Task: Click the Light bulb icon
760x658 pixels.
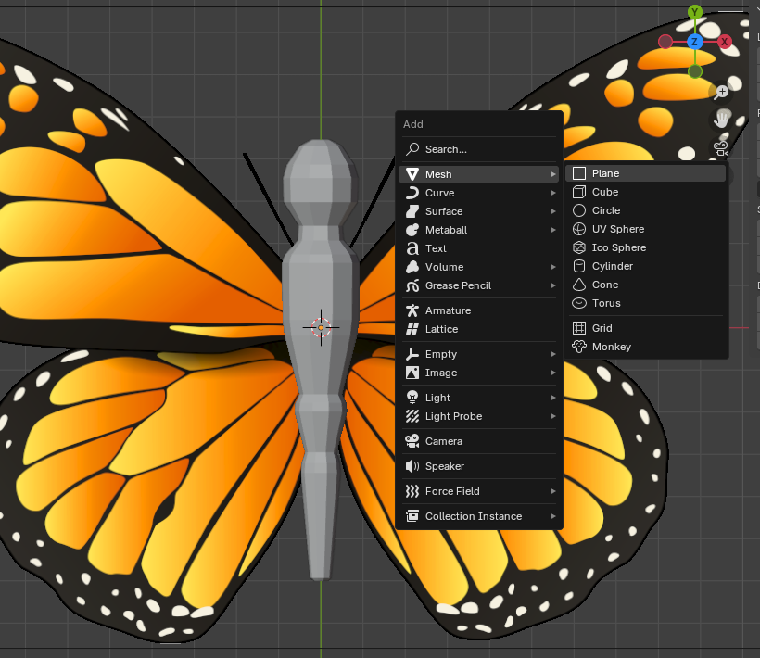Action: point(412,398)
